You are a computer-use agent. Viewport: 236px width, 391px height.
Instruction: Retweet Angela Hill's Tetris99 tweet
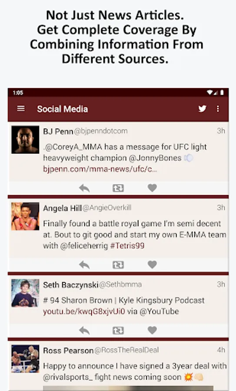point(118,265)
